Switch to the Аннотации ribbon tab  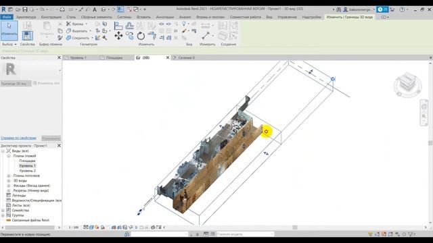click(x=165, y=17)
